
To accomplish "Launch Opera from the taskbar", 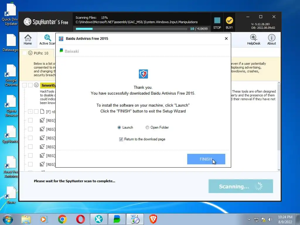I will [x=81, y=219].
